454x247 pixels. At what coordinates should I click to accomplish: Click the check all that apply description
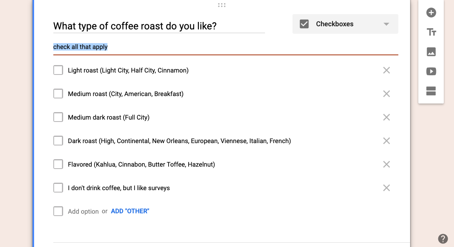(x=80, y=47)
